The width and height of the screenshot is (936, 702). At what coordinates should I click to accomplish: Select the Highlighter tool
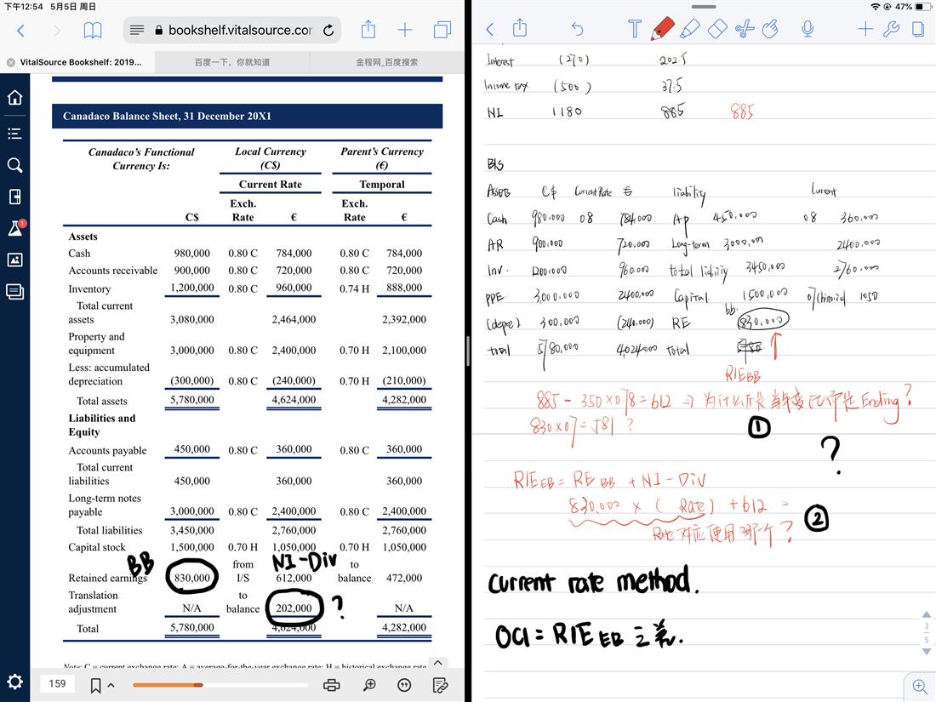point(689,29)
